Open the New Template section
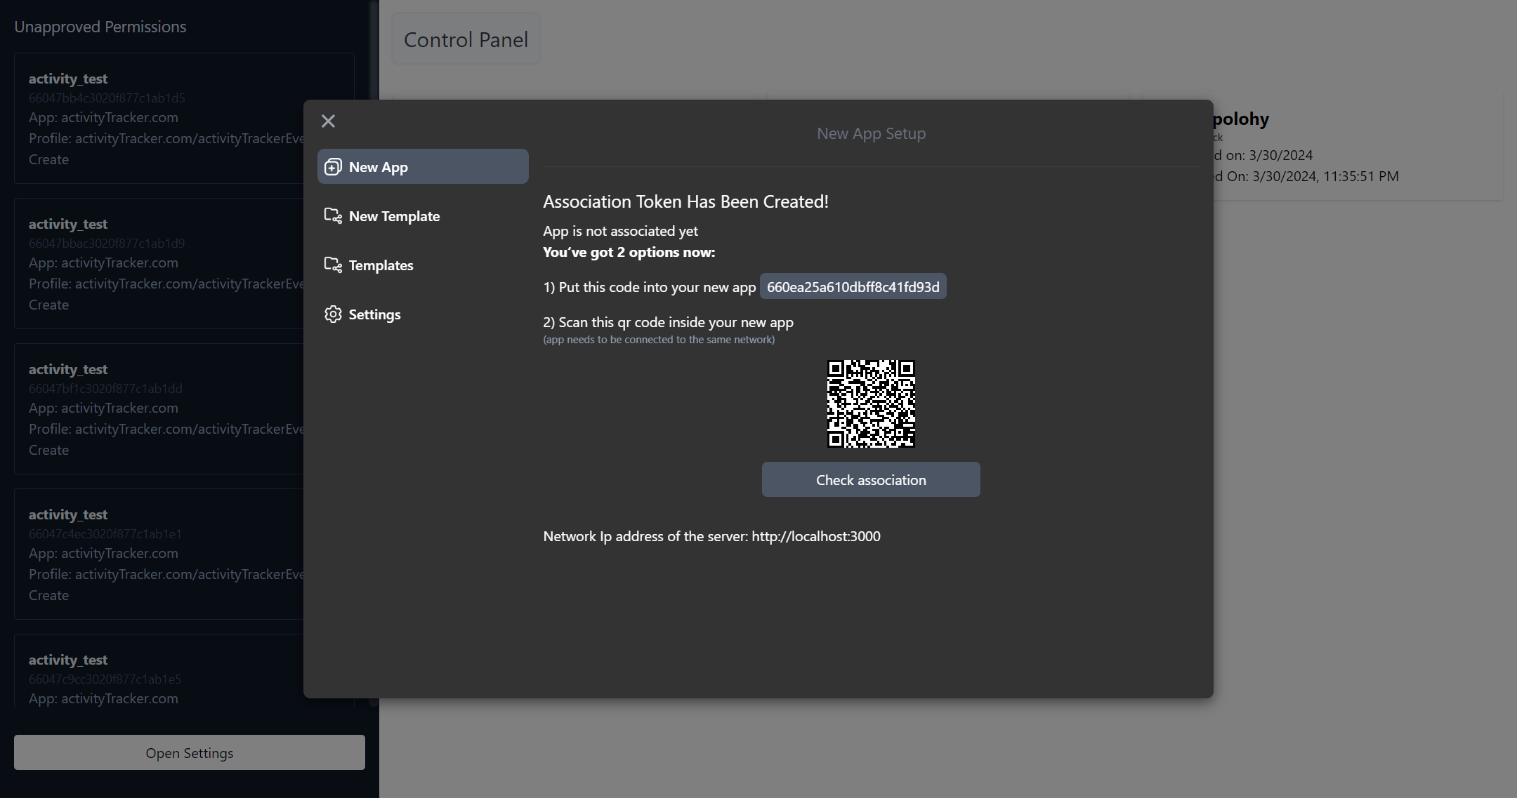 (x=423, y=215)
